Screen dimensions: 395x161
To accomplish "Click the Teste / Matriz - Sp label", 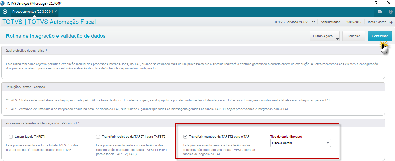I will pos(380,22).
